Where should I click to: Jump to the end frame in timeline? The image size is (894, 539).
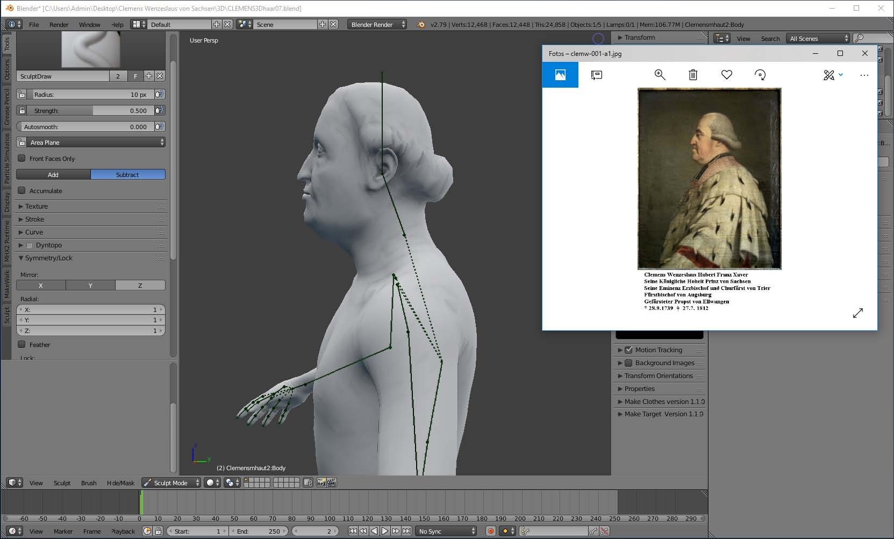[407, 531]
